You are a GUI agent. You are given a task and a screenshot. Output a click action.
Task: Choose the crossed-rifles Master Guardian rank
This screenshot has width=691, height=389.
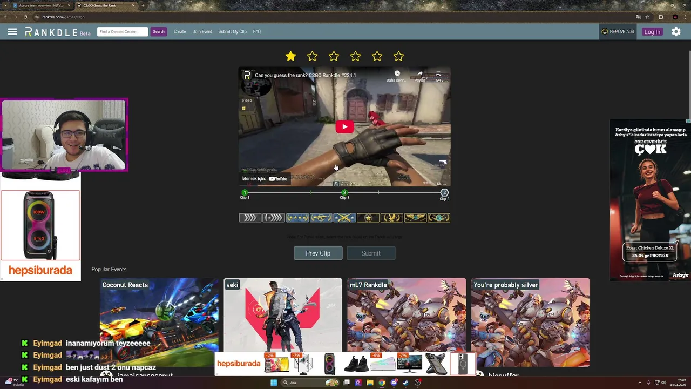click(344, 218)
